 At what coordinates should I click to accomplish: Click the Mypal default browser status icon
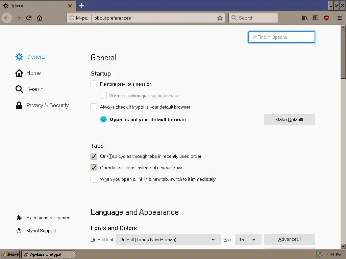(x=103, y=119)
